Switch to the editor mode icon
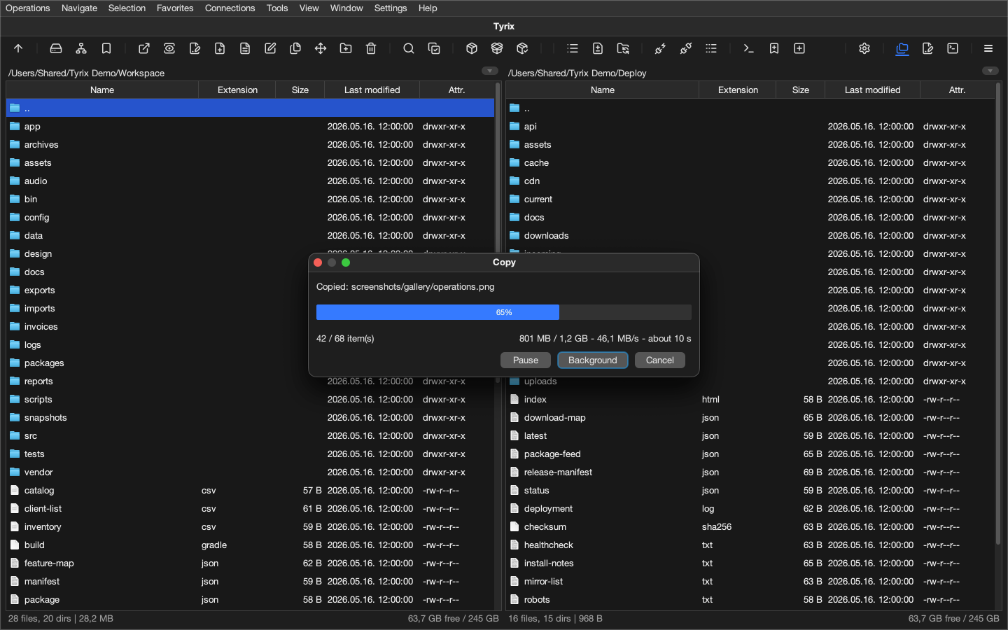This screenshot has width=1008, height=630. click(x=927, y=48)
